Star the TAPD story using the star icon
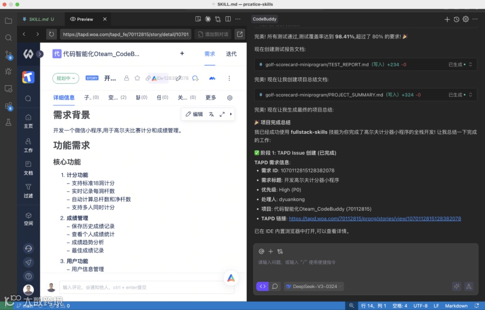 [x=137, y=78]
